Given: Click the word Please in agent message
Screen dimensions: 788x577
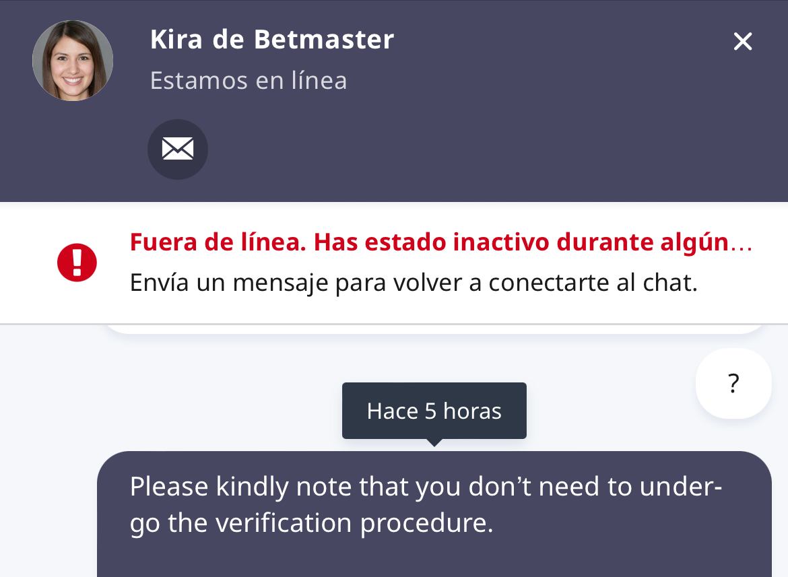Looking at the screenshot, I should point(169,486).
